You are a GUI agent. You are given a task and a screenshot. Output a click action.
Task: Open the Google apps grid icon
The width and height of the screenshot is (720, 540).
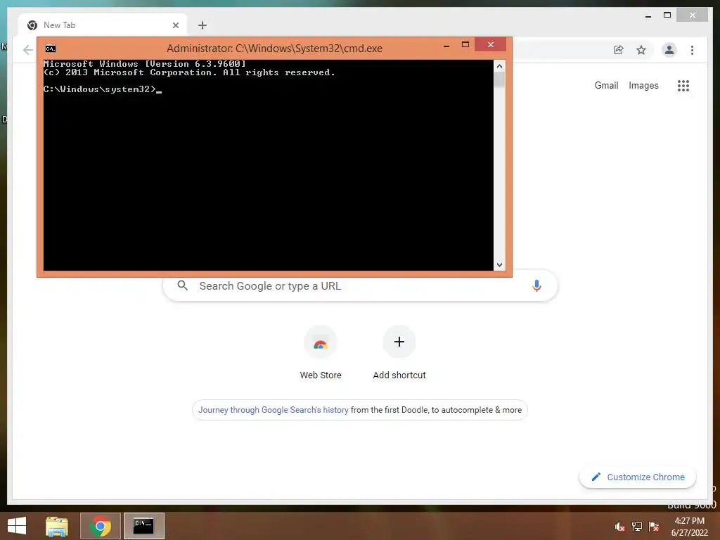(x=683, y=85)
